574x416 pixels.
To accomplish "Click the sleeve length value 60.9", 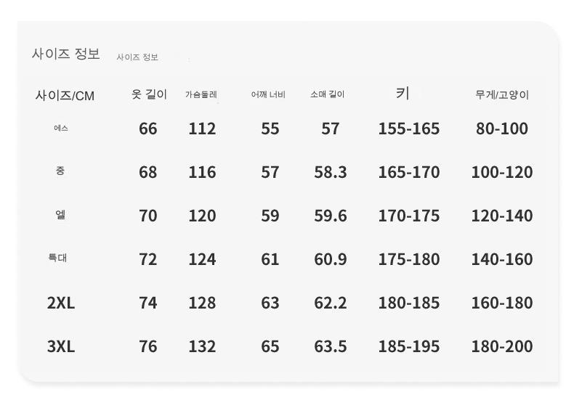I will point(331,259).
